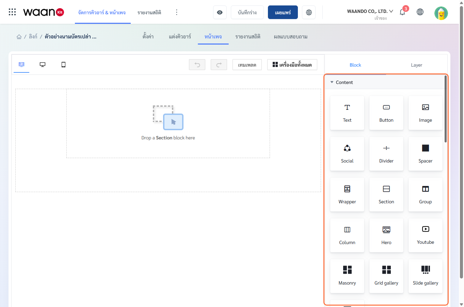Select the หน้าเพจ tab
The width and height of the screenshot is (464, 307).
tap(213, 37)
